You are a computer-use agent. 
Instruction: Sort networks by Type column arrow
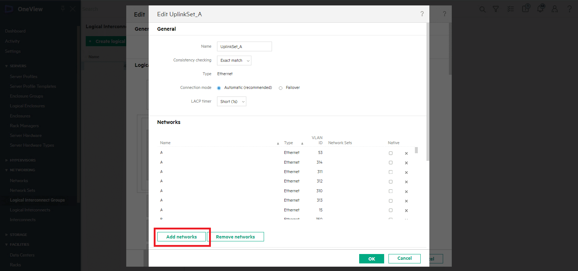302,143
